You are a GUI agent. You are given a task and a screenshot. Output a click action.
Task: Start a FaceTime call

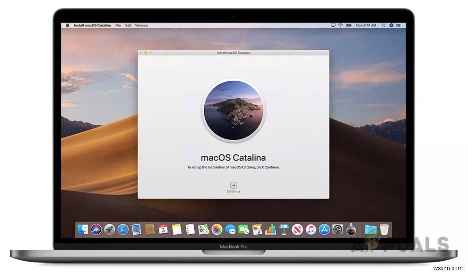(245, 230)
